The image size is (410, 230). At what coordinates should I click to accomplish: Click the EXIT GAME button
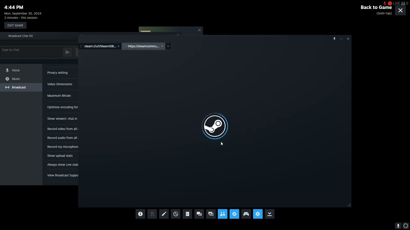pyautogui.click(x=15, y=25)
